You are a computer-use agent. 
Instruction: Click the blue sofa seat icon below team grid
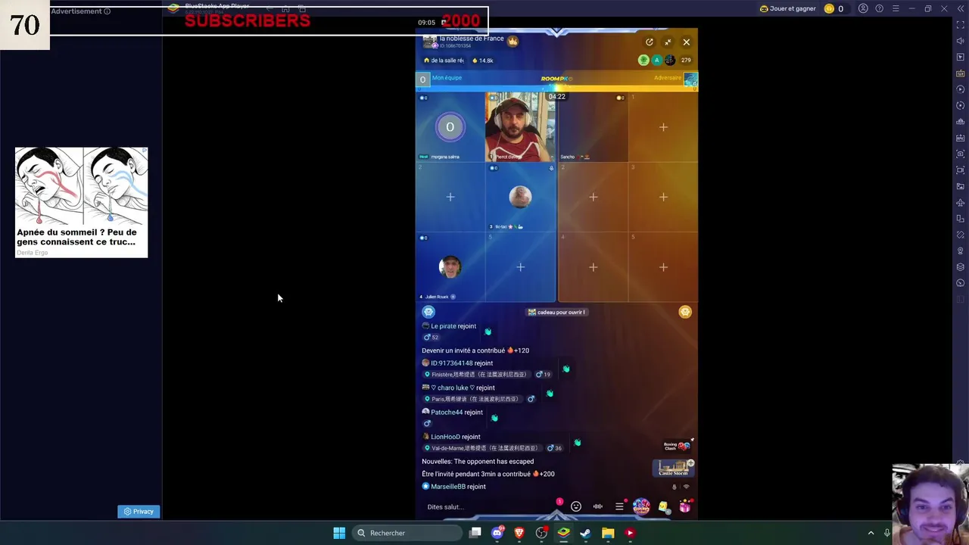pyautogui.click(x=428, y=312)
